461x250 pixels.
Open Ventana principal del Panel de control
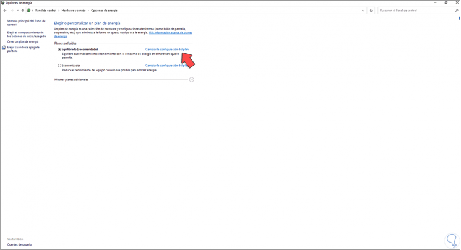26,23
